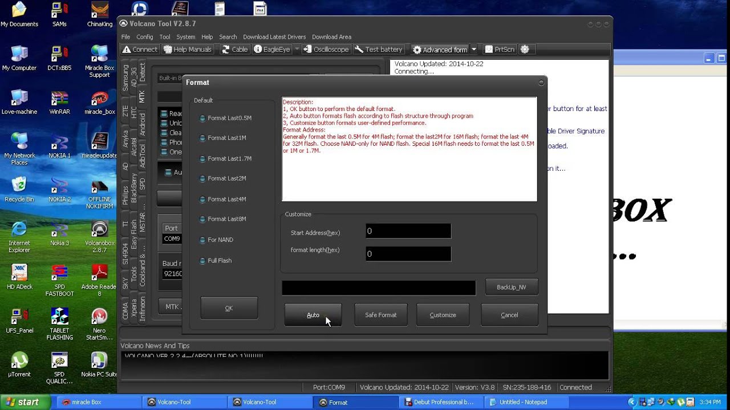The image size is (730, 410).
Task: Select the Full Flash option
Action: 216,260
